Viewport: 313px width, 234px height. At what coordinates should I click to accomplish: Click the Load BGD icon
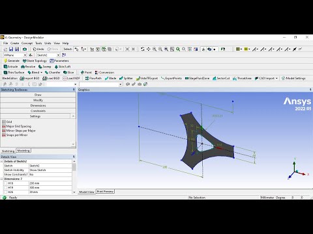44,78
